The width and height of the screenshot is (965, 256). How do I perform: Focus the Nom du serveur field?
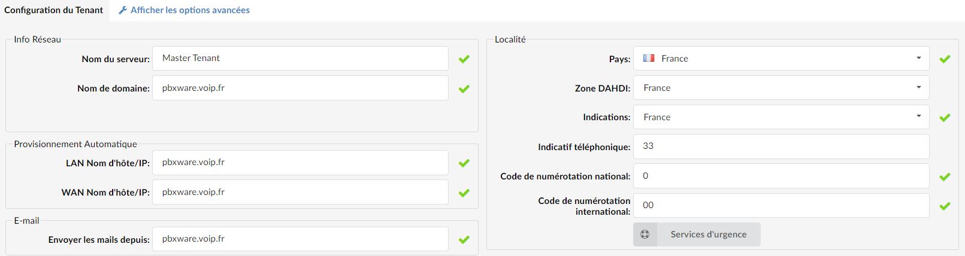pyautogui.click(x=300, y=58)
